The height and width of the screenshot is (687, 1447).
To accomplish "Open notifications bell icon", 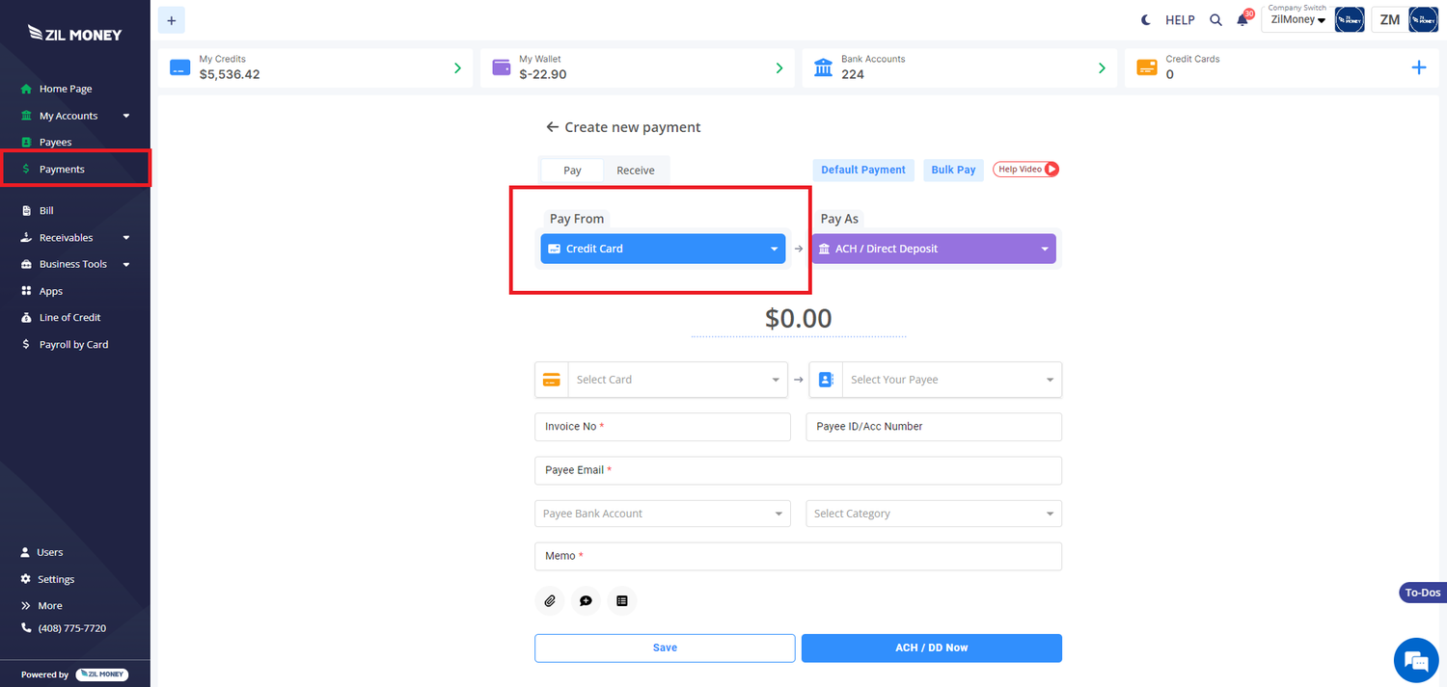I will [1242, 20].
